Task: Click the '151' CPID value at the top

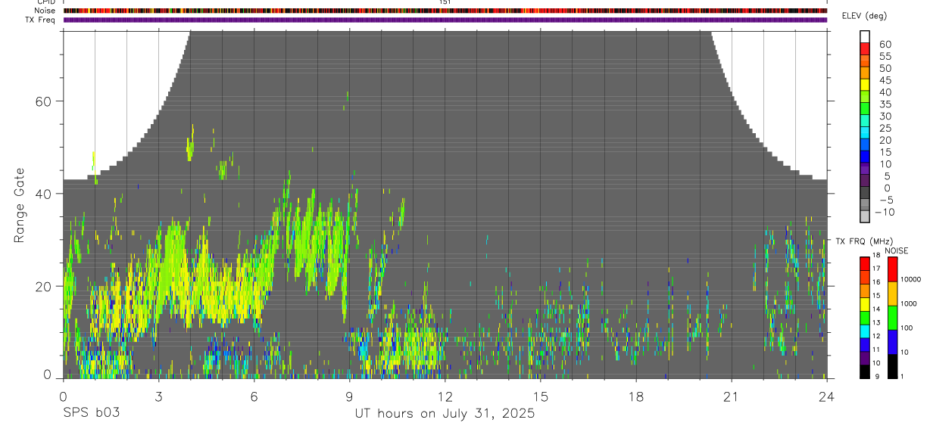Action: point(445,2)
